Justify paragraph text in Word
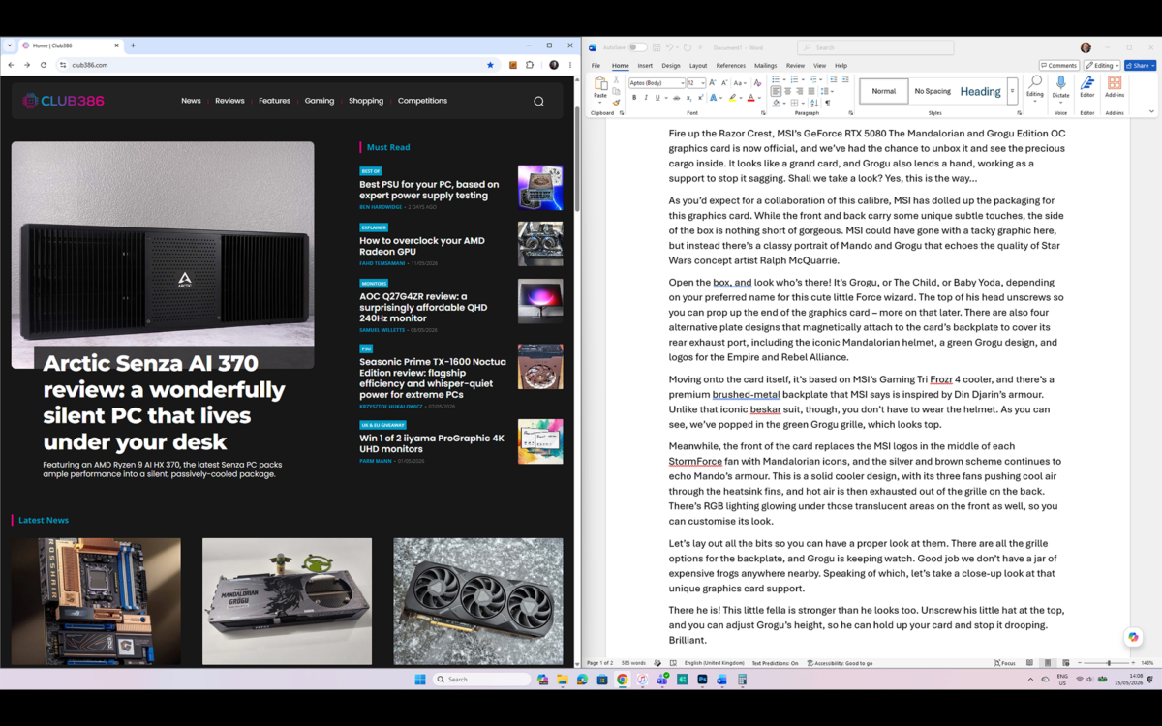Viewport: 1162px width, 726px height. point(811,91)
